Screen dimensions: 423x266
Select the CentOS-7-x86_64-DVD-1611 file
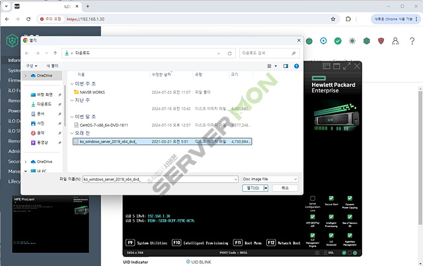click(100, 125)
